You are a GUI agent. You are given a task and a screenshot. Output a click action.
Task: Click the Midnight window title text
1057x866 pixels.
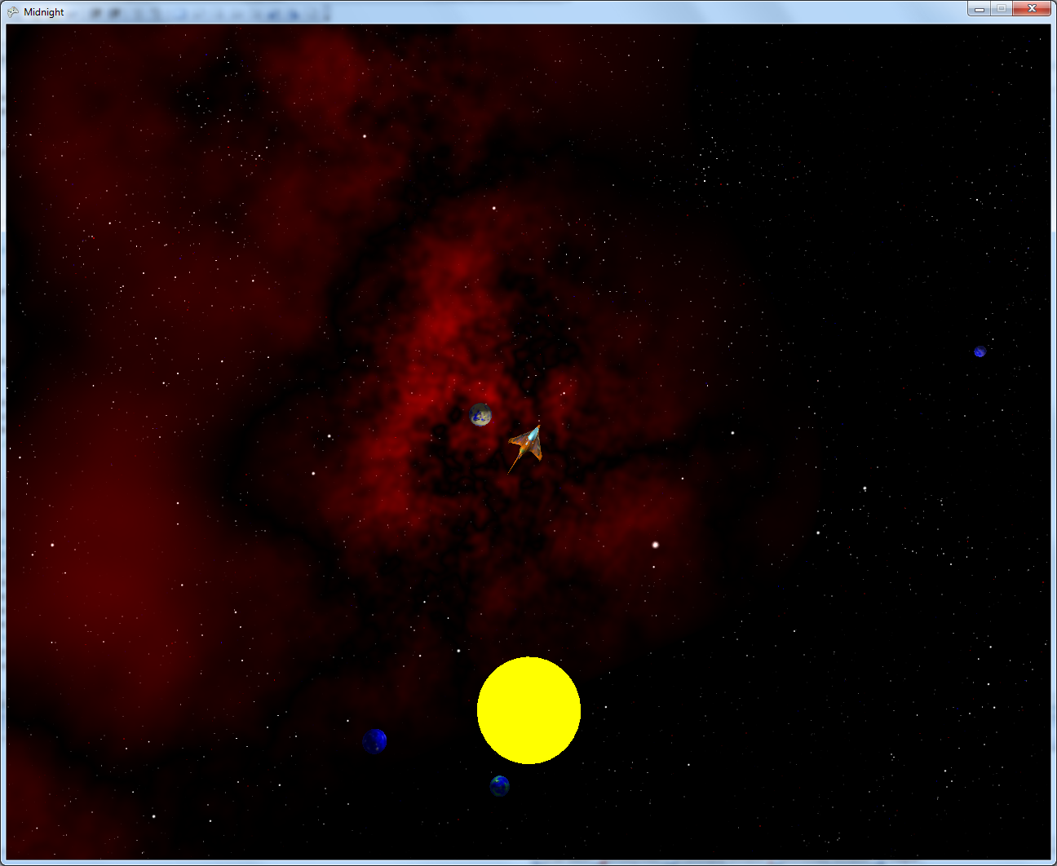(44, 12)
